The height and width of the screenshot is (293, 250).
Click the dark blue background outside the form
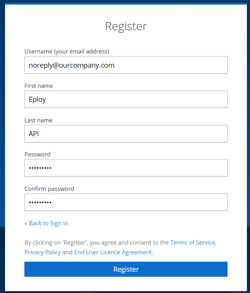pos(2,131)
